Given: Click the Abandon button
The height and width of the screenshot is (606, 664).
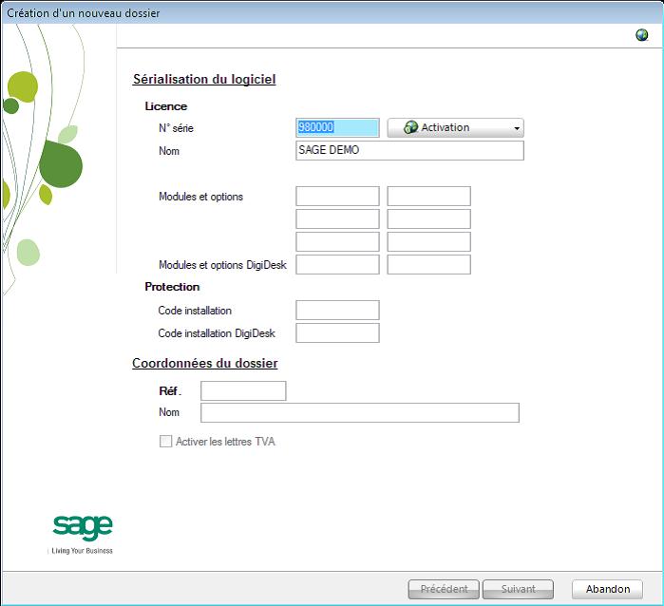Looking at the screenshot, I should (607, 589).
